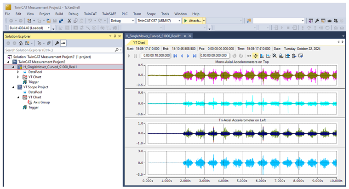This screenshot has width=349, height=189.
Task: Select Axis Group node in tree
Action: (x=41, y=102)
